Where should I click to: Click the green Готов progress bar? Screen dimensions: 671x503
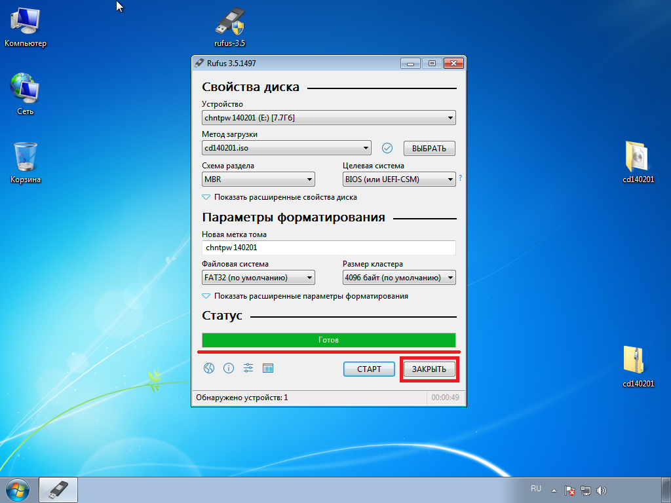(x=329, y=340)
